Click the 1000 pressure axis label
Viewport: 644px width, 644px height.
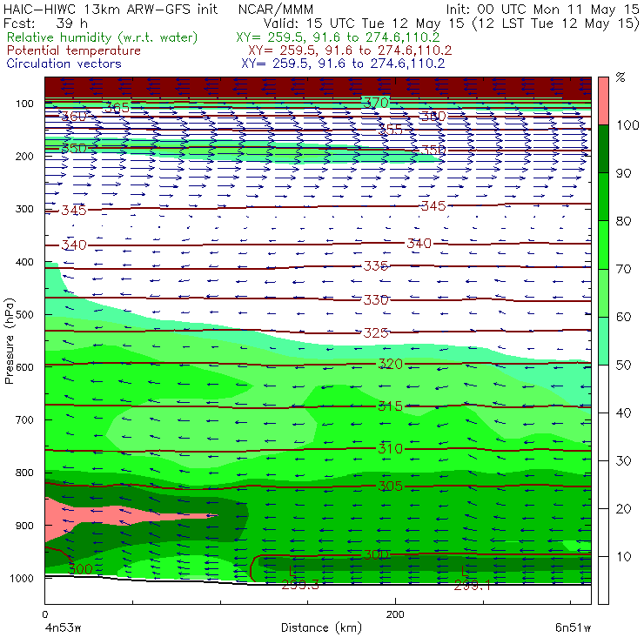coord(22,578)
